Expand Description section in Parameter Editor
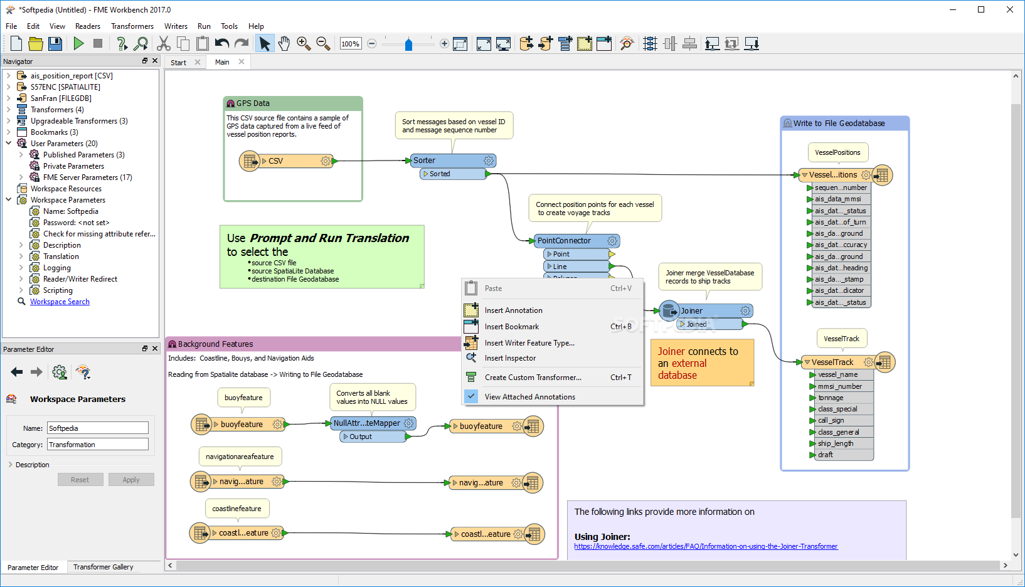 pyautogui.click(x=11, y=465)
